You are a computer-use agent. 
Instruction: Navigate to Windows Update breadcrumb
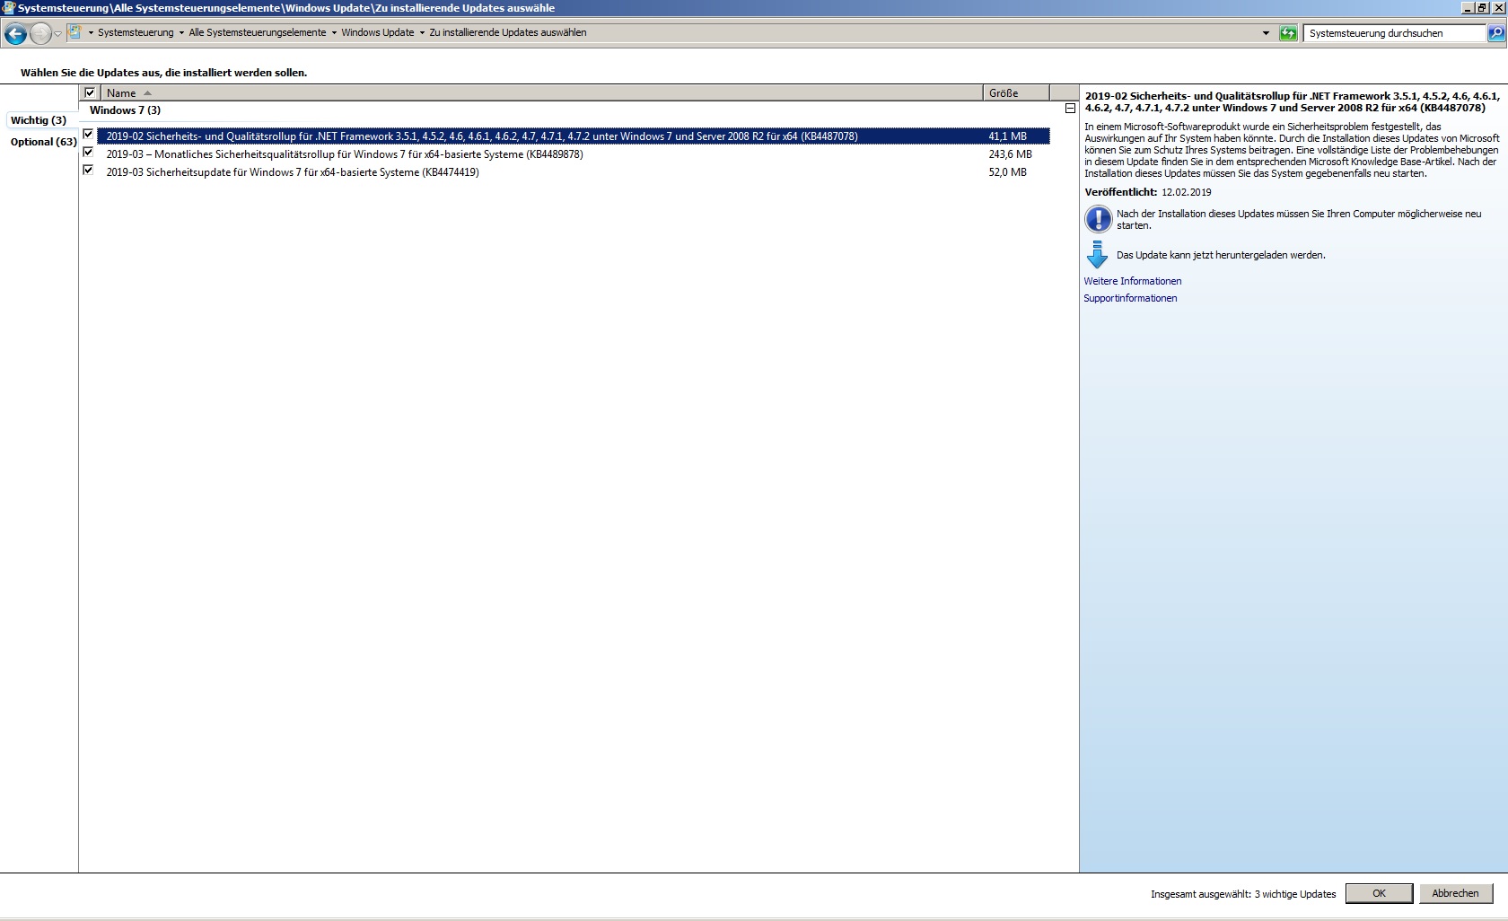378,32
